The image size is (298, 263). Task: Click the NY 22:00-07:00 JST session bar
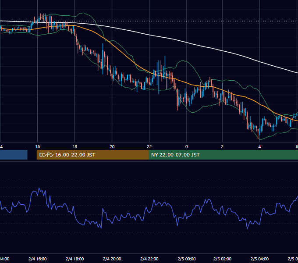click(223, 155)
